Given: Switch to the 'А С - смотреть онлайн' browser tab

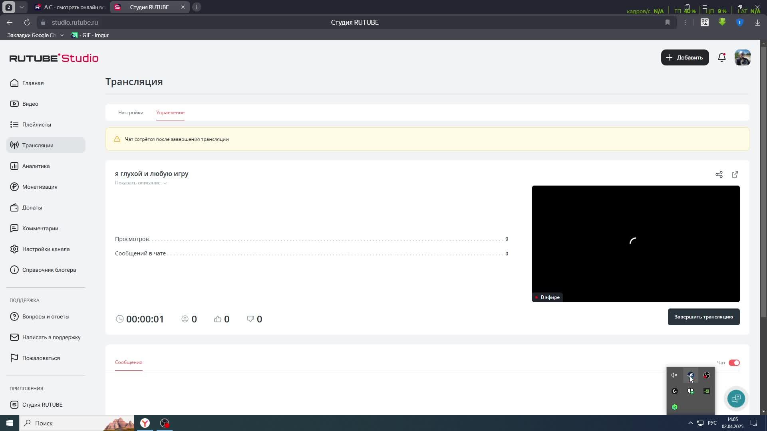Looking at the screenshot, I should [x=70, y=7].
